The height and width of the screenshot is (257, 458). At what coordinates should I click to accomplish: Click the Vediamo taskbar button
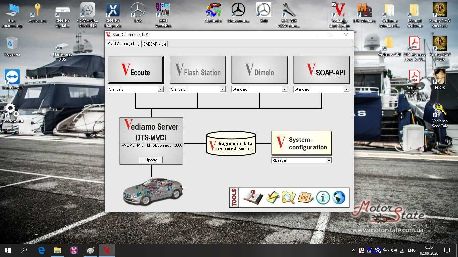click(107, 250)
